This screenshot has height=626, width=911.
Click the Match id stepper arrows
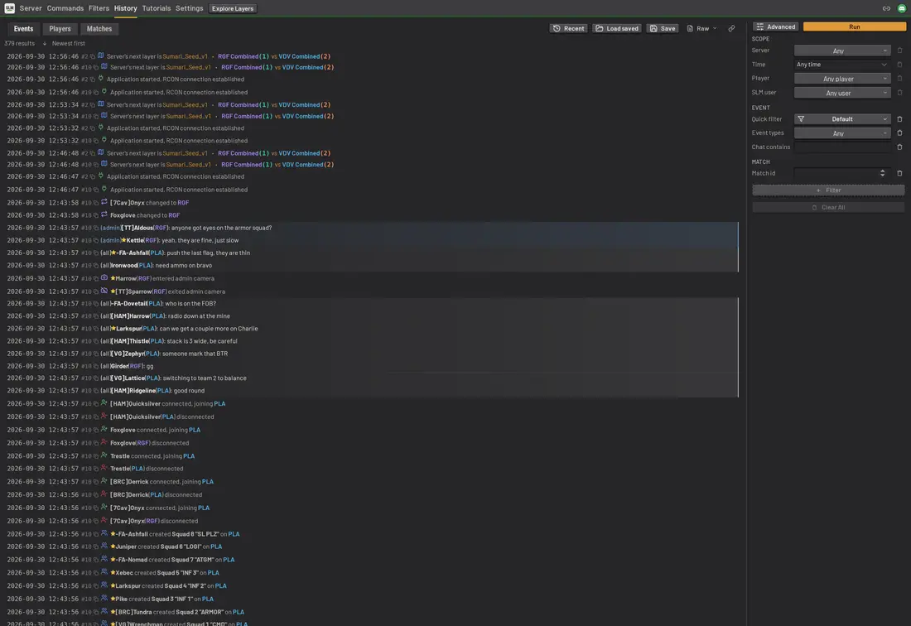[x=882, y=173]
